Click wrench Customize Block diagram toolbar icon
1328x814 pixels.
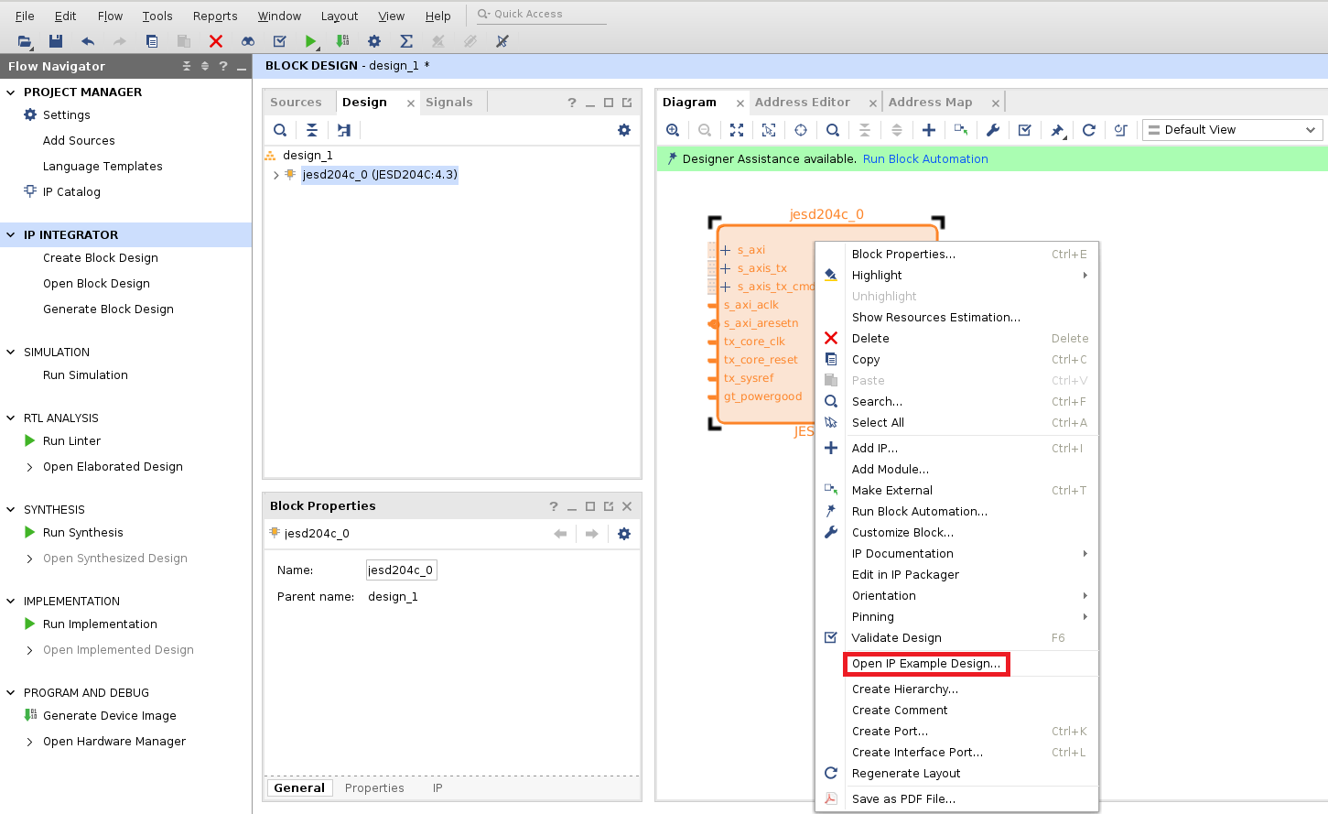click(993, 130)
